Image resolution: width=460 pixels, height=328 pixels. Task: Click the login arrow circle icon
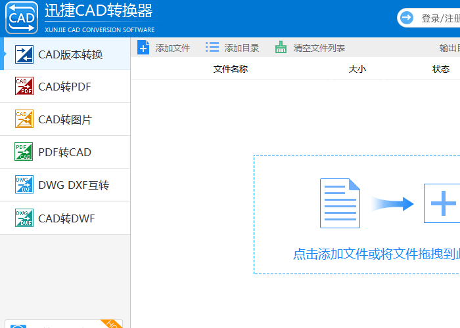[407, 18]
